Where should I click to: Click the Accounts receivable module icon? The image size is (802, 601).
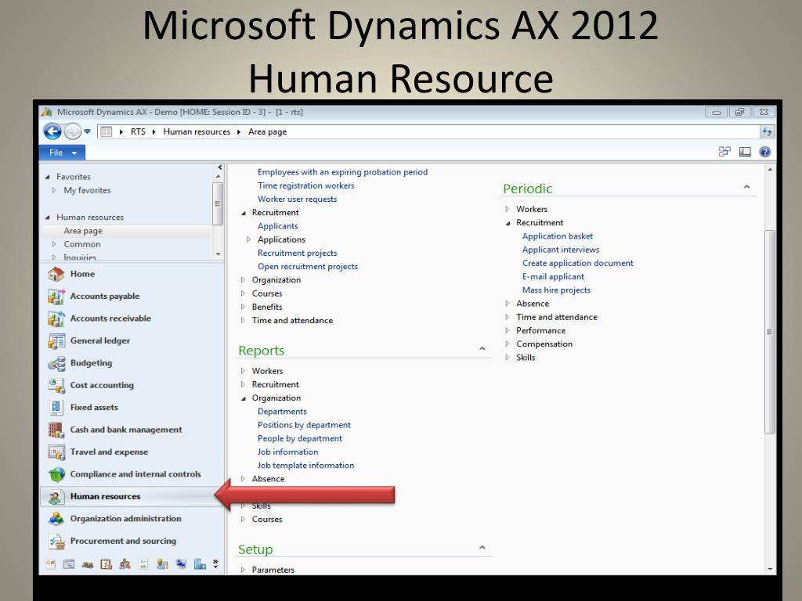(x=56, y=318)
